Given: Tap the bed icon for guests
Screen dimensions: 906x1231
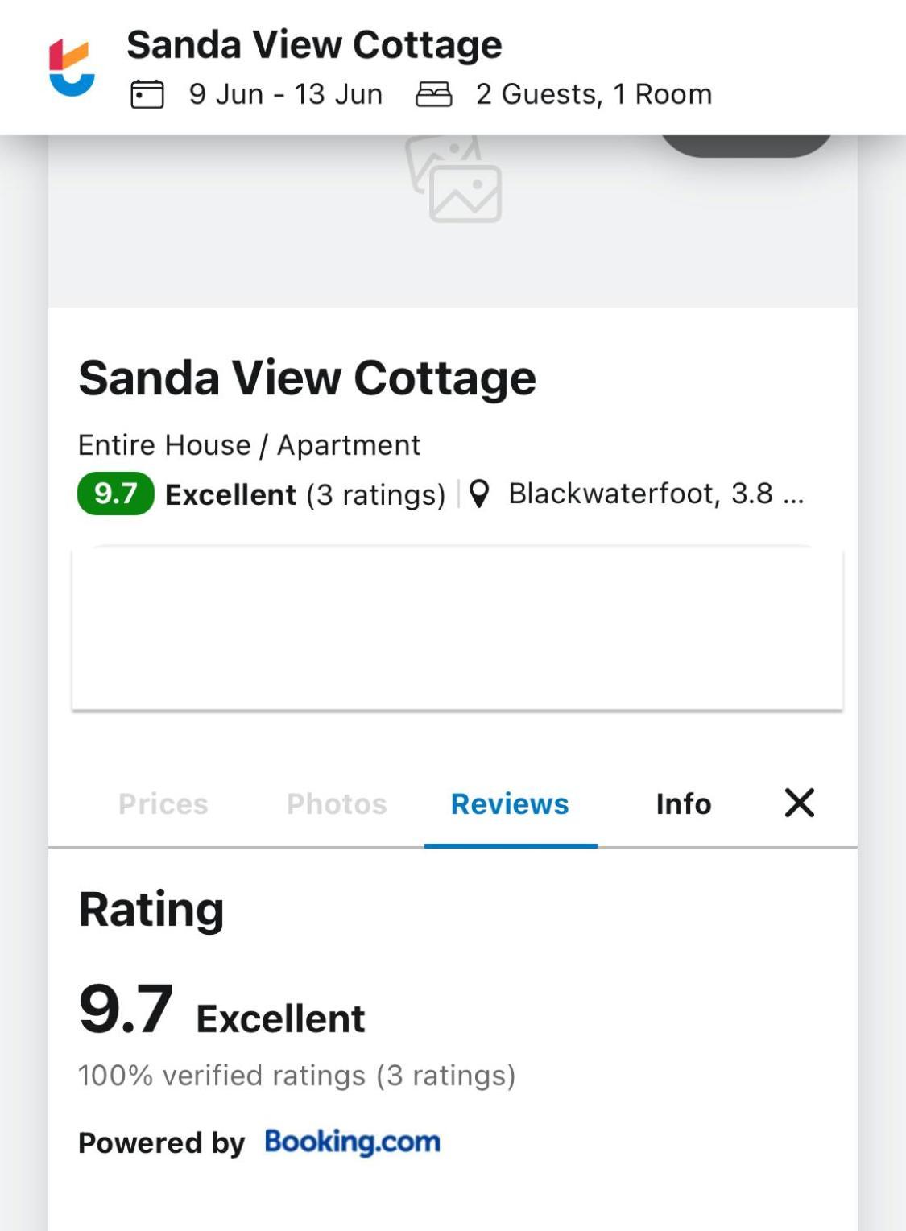Looking at the screenshot, I should click(433, 94).
